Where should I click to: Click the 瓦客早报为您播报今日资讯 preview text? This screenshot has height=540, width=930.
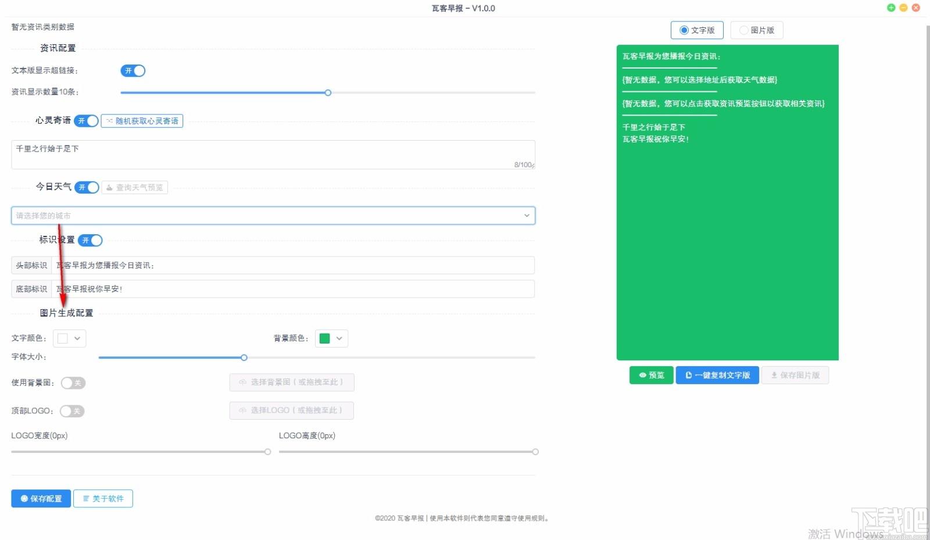[671, 56]
